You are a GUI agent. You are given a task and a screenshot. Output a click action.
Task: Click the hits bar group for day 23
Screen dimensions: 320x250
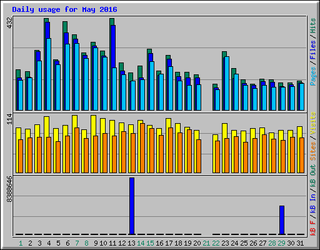[x=226, y=81]
